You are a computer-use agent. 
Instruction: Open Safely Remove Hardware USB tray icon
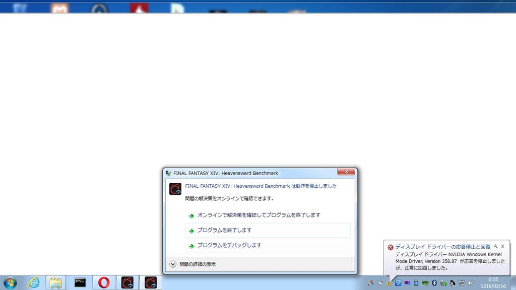(x=416, y=283)
